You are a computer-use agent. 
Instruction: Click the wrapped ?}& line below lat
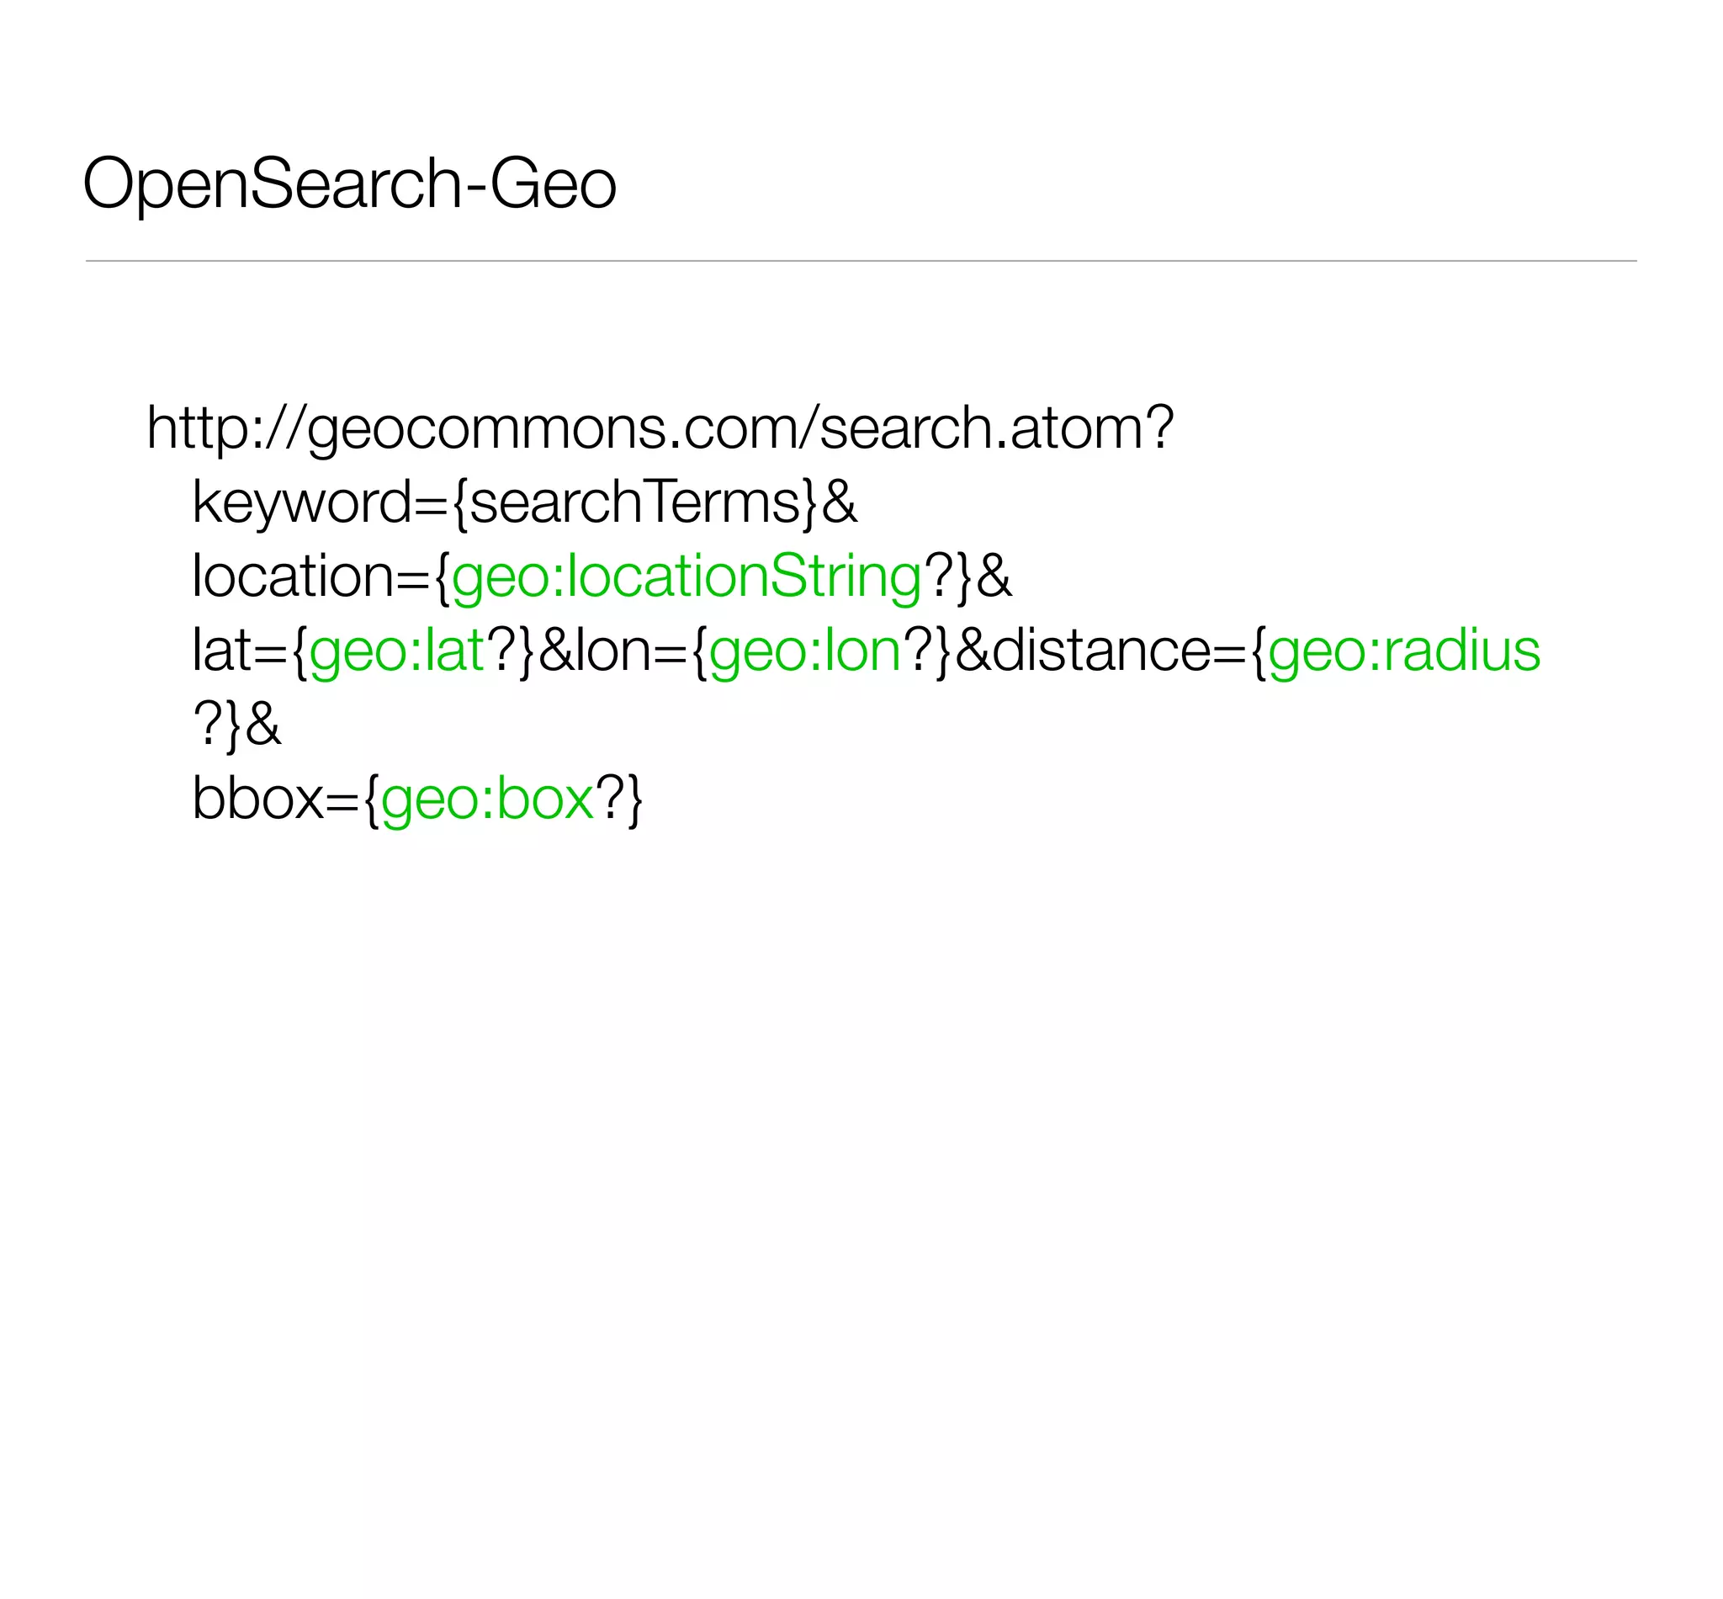tap(236, 725)
